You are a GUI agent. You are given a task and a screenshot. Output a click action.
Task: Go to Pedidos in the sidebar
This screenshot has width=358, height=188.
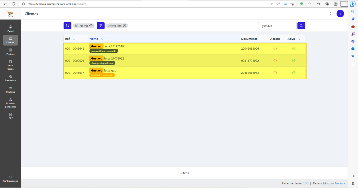[10, 52]
